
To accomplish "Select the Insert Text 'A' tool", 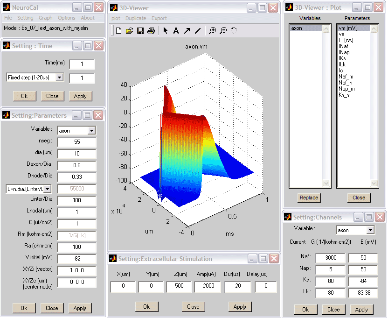I will pos(176,31).
